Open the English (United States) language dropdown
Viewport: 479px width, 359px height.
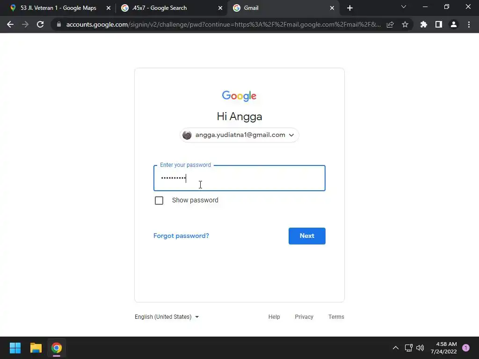click(x=167, y=317)
